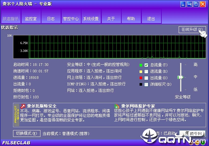The width and height of the screenshot is (209, 146).
Task: Click the 切换模式(W) button
Action: click(27, 133)
